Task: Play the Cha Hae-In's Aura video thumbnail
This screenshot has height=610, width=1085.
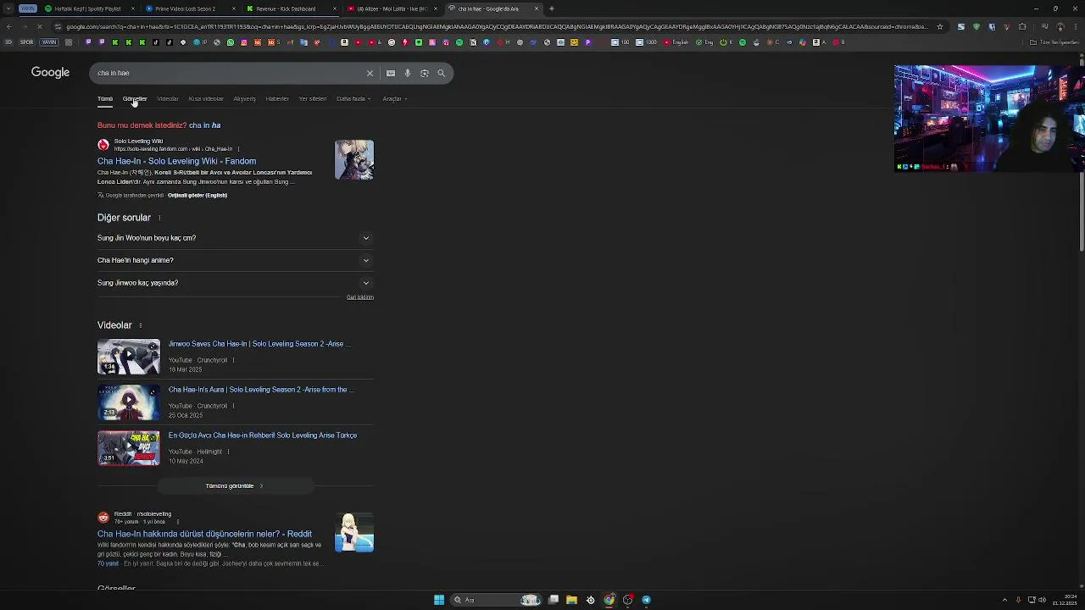Action: click(x=128, y=402)
